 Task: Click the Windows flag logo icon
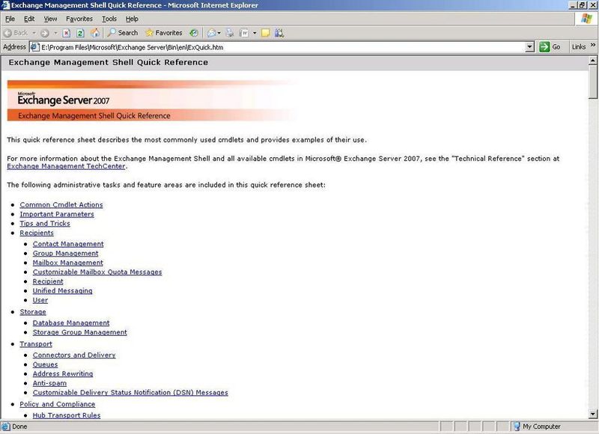586,19
